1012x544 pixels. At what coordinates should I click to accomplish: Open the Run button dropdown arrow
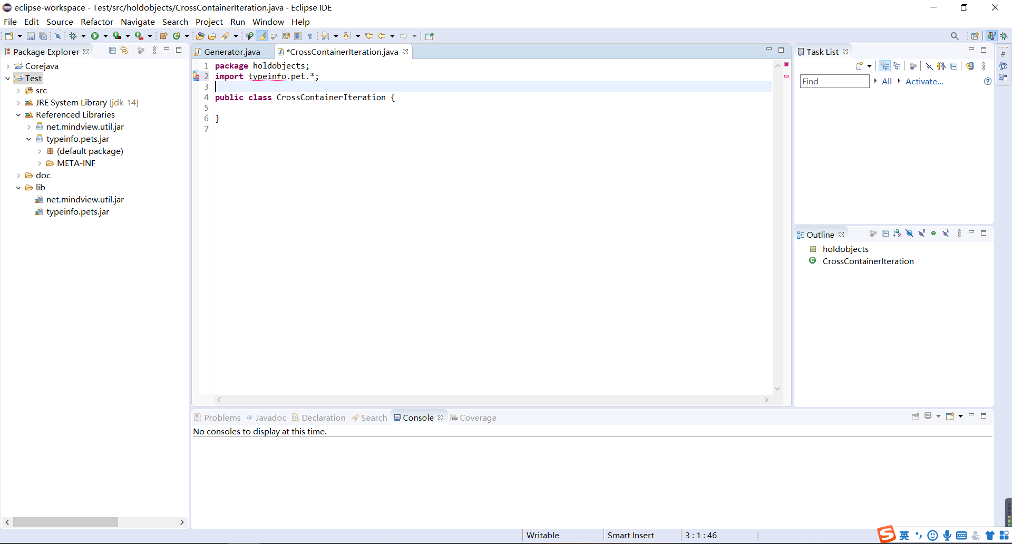[105, 36]
